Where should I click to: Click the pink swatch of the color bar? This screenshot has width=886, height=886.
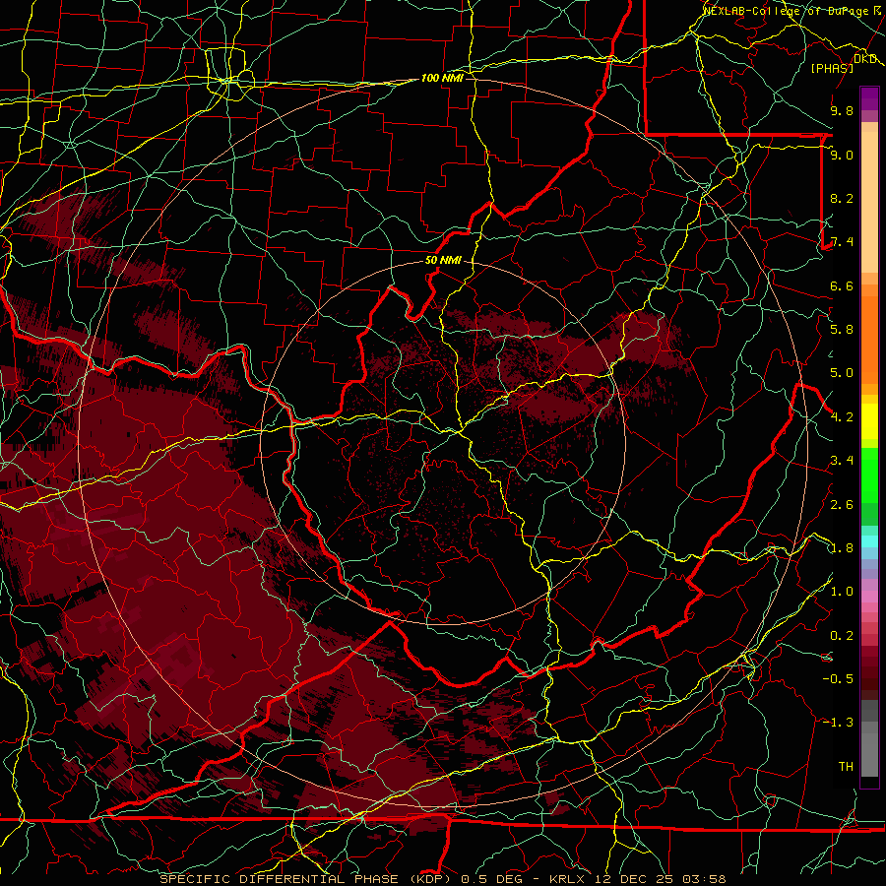point(869,597)
